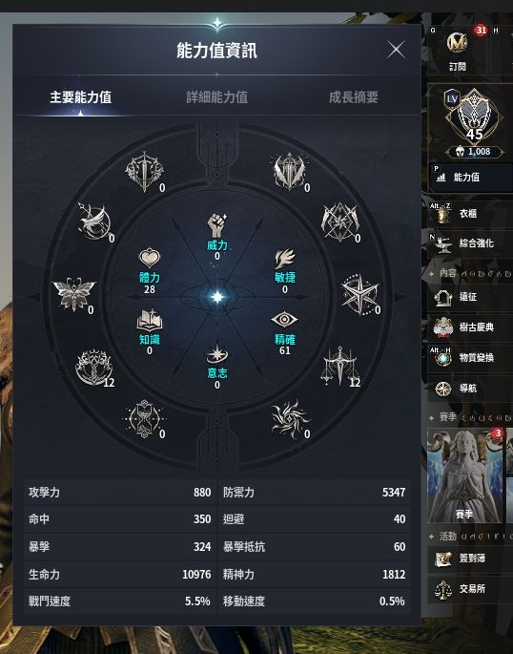Switch to the 成長摘要 tab

354,97
